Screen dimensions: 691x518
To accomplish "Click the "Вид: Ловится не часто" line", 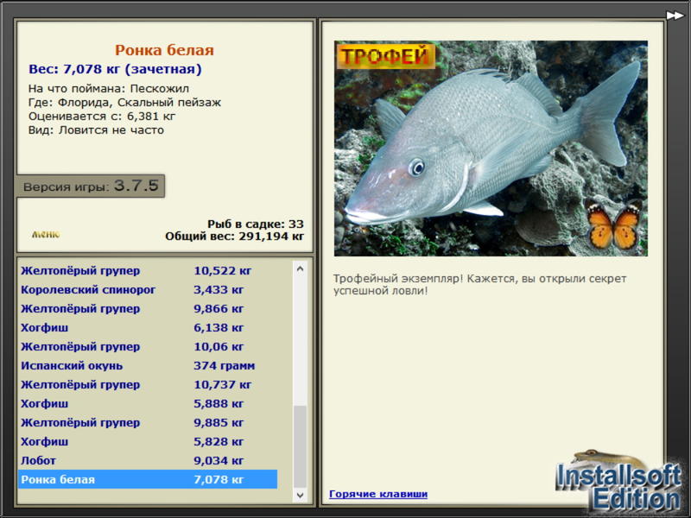I will pos(96,130).
